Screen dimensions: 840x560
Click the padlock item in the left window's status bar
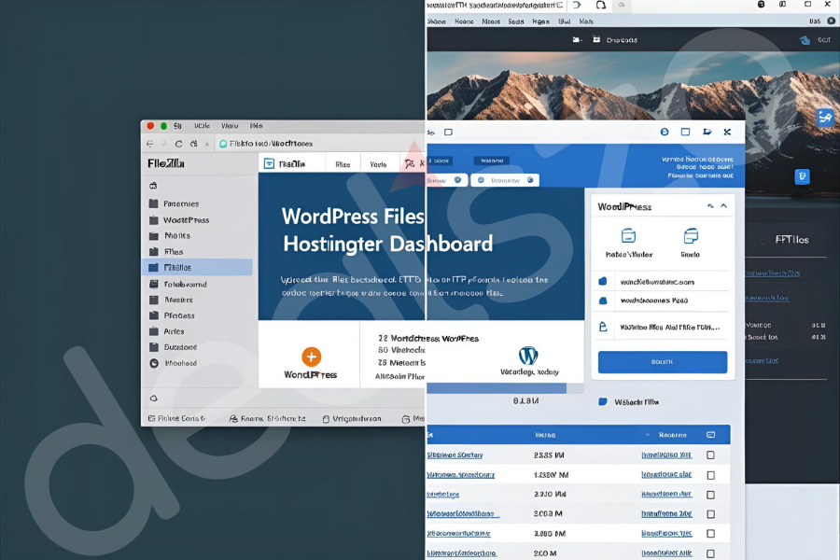coord(352,418)
